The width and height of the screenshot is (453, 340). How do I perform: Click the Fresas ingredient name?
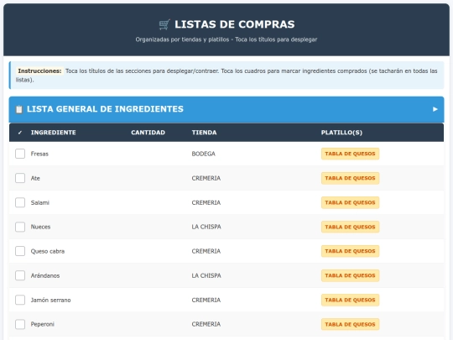point(39,154)
